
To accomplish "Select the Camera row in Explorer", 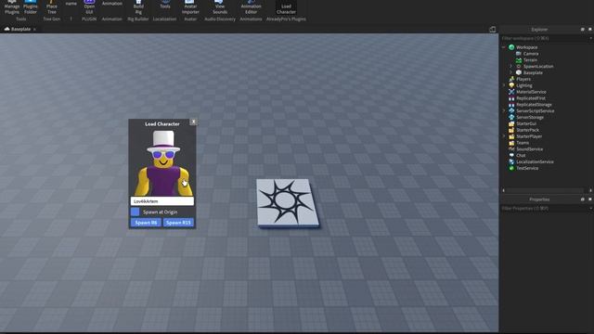I will [x=547, y=54].
